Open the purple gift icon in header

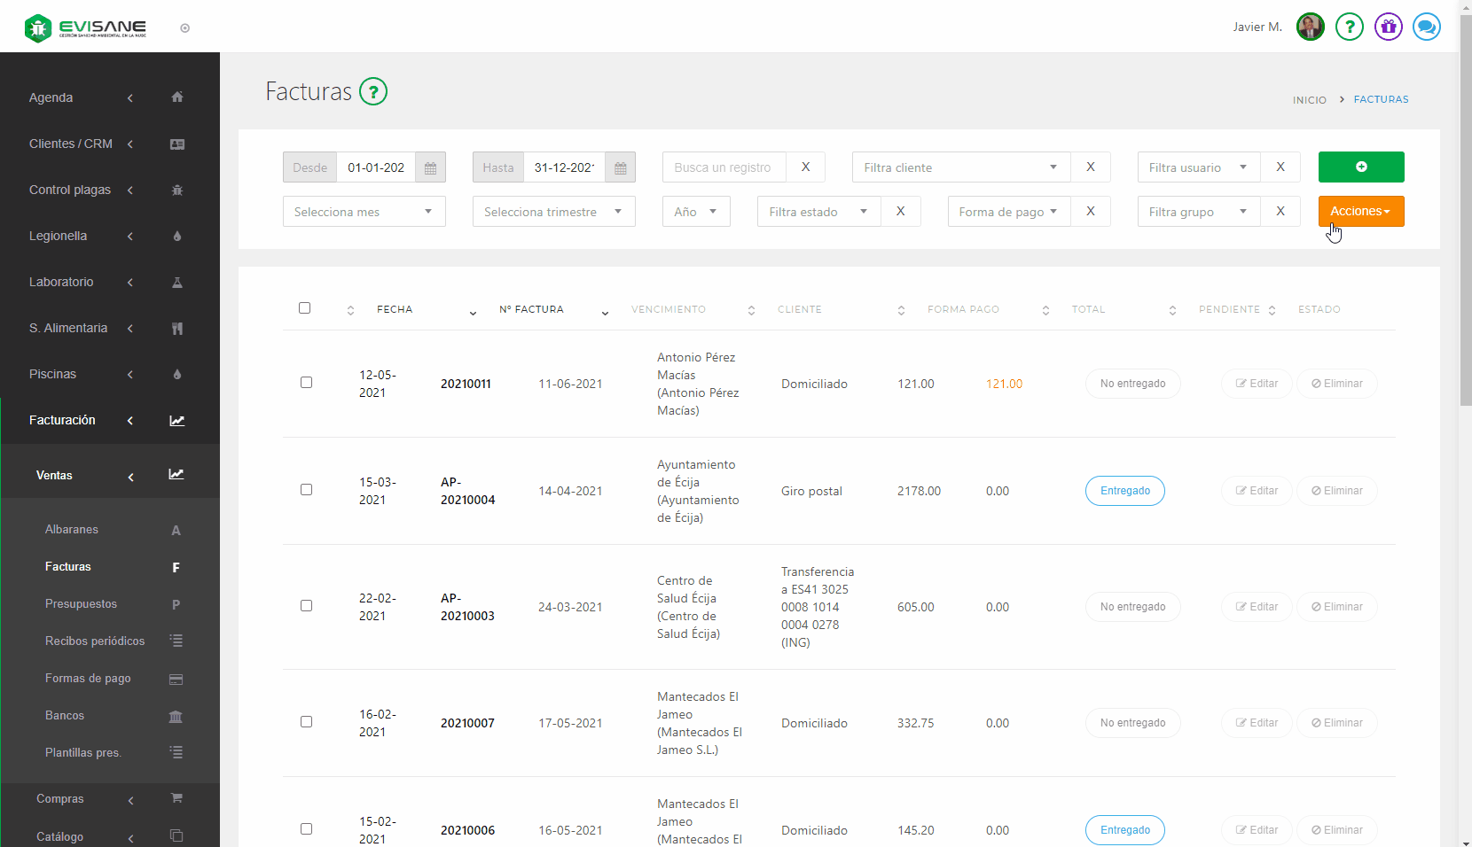click(x=1388, y=27)
